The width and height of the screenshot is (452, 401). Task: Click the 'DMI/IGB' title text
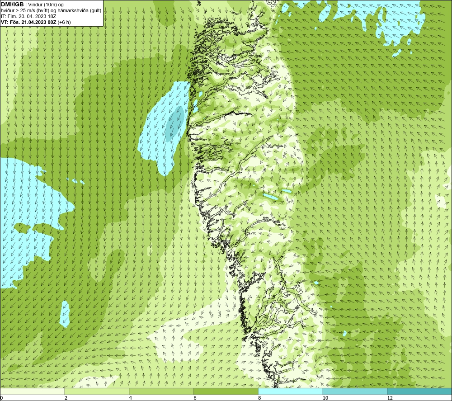click(x=12, y=5)
